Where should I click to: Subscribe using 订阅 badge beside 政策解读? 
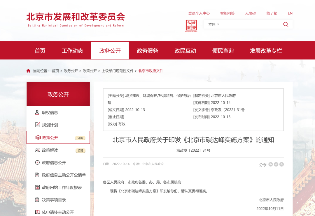(80, 151)
